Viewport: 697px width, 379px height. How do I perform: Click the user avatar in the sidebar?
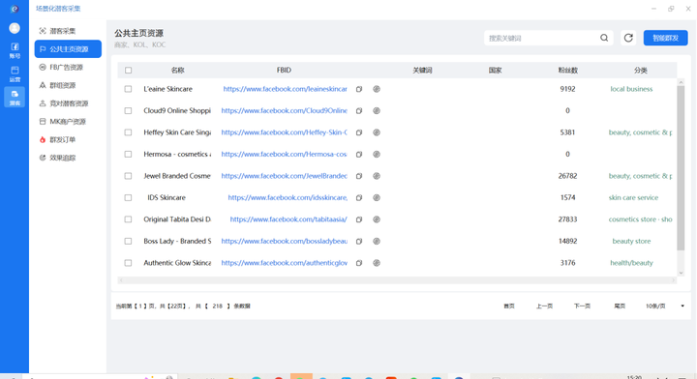(x=15, y=28)
